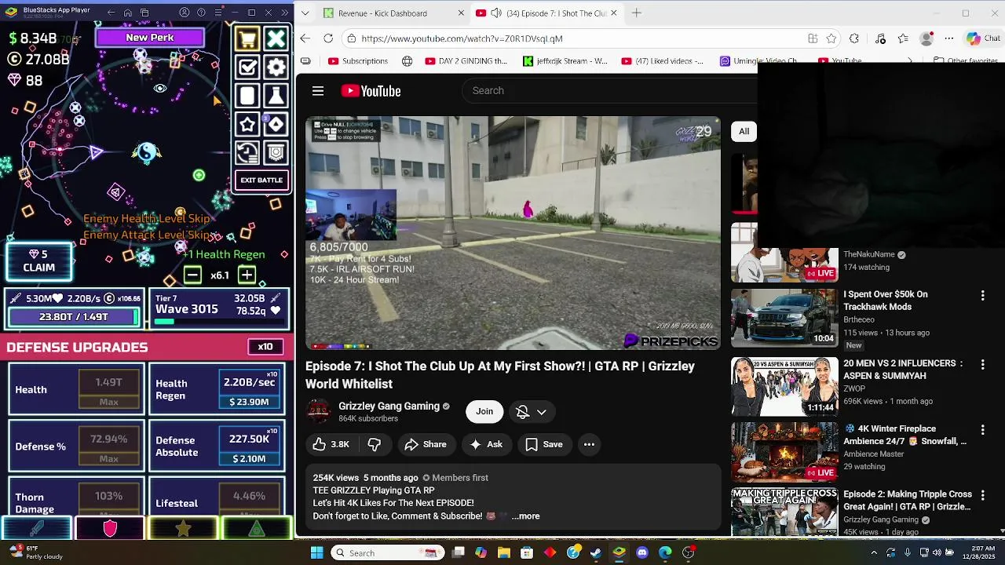Image resolution: width=1005 pixels, height=565 pixels.
Task: Click the Ask button under video
Action: (x=486, y=444)
